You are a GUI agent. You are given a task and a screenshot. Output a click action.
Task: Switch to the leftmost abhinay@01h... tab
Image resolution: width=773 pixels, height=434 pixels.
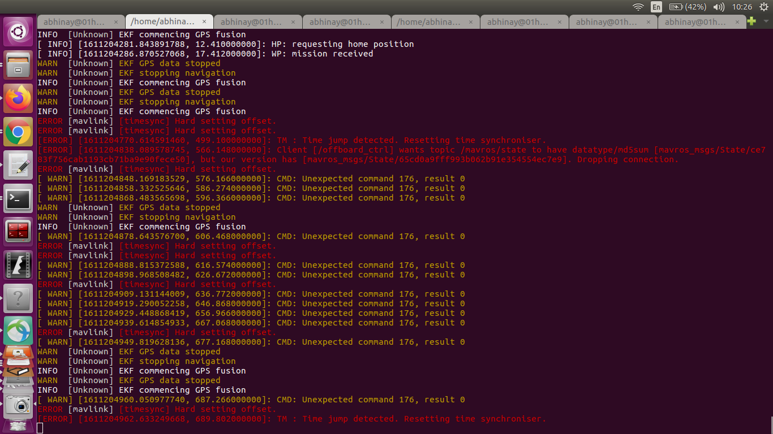coord(80,22)
